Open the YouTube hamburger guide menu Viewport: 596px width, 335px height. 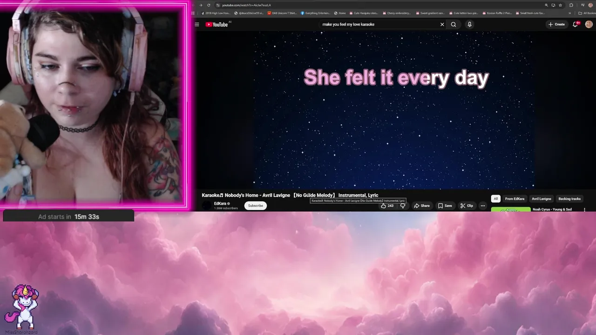point(197,24)
